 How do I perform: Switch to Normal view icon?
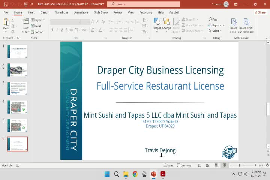coord(199,165)
